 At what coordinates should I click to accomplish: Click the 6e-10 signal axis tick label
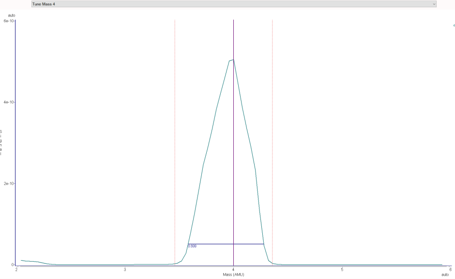point(8,21)
